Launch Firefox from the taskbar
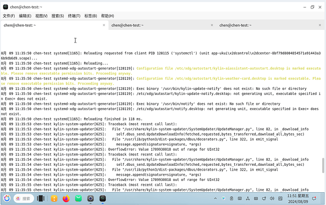Screen dimensions: 326x205 [66, 198]
